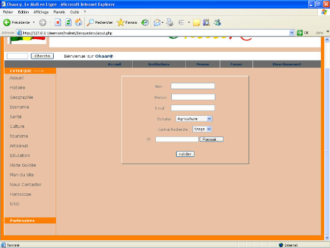
Task: Print the page with the printer icon
Action: tap(170, 22)
